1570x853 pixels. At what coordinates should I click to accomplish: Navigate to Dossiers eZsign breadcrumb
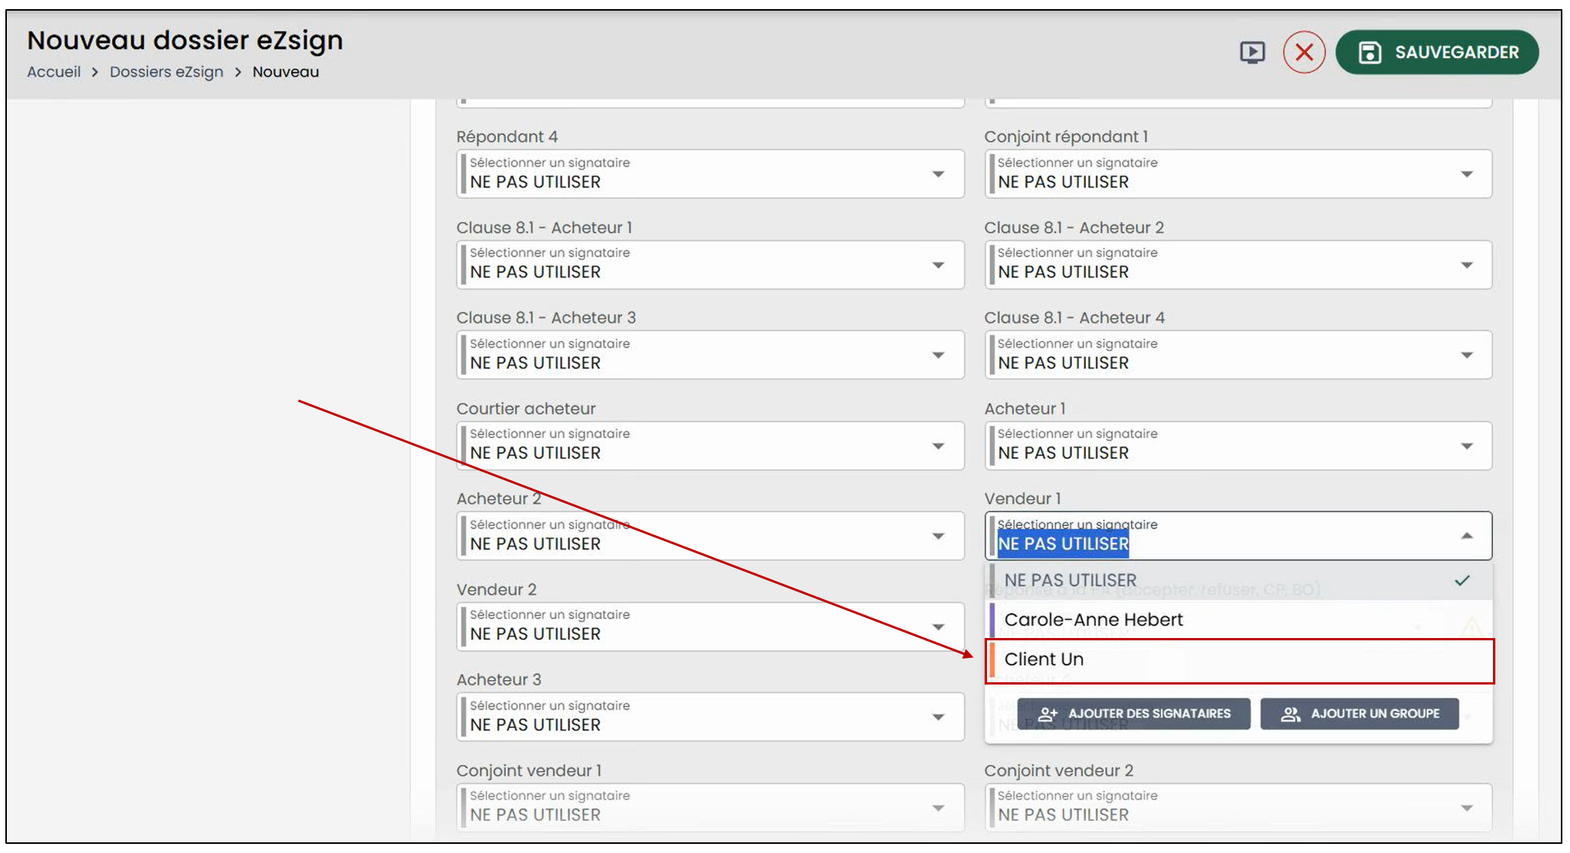click(x=166, y=72)
